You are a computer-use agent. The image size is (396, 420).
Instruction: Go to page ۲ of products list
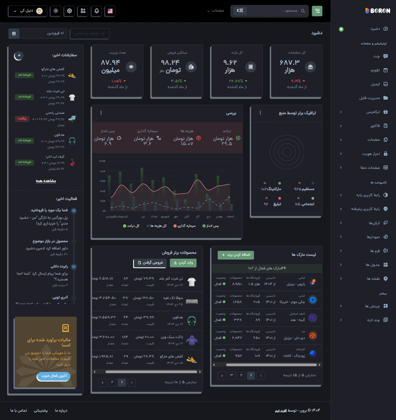pyautogui.click(x=112, y=382)
